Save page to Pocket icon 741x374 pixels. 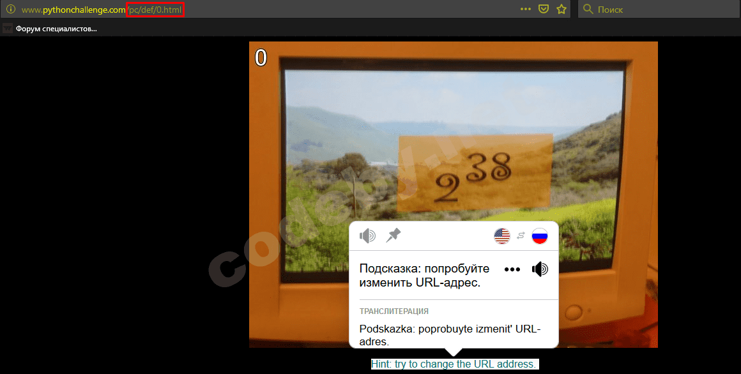coord(544,9)
